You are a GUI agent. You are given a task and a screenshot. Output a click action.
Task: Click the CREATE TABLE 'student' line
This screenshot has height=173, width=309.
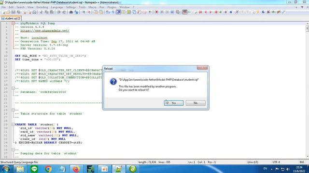click(x=37, y=124)
